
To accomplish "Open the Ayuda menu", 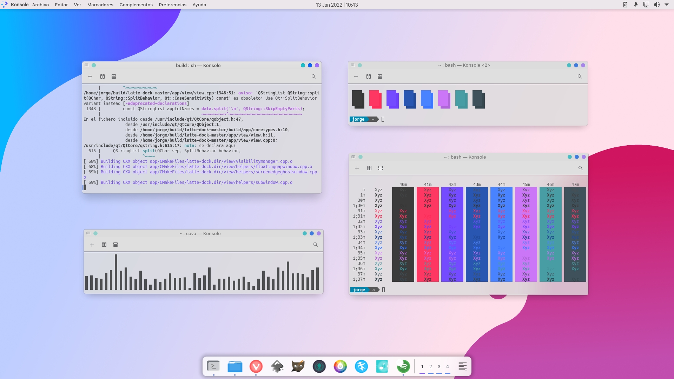I will click(x=199, y=5).
